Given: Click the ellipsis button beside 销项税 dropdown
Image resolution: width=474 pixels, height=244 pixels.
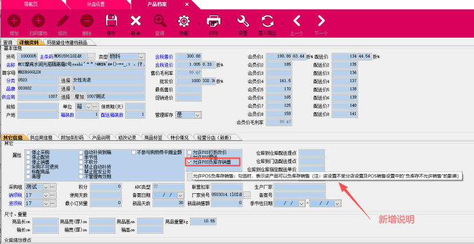Looking at the screenshot, I should click(53, 195).
